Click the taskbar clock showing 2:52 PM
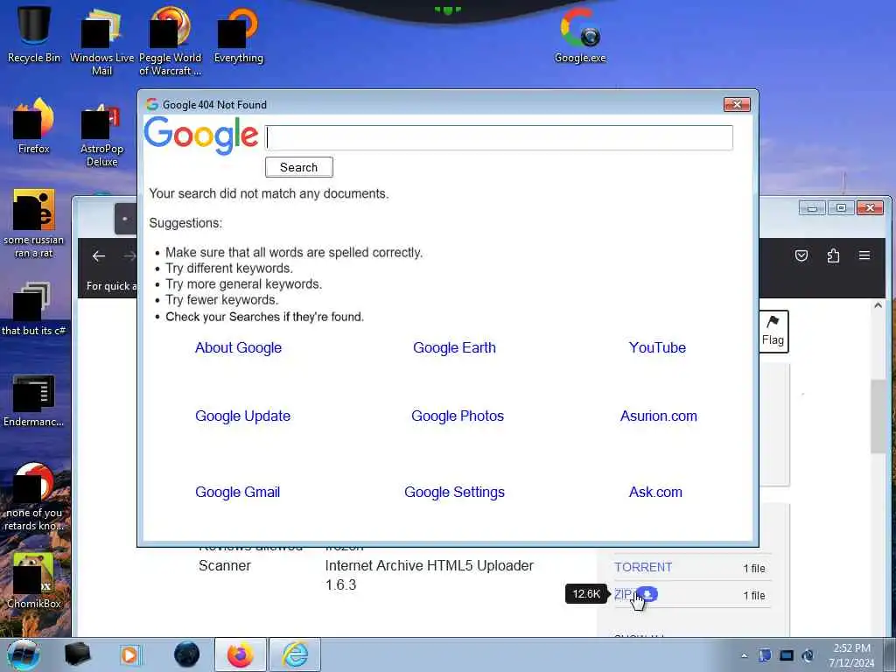The width and height of the screenshot is (896, 672). coord(851,654)
